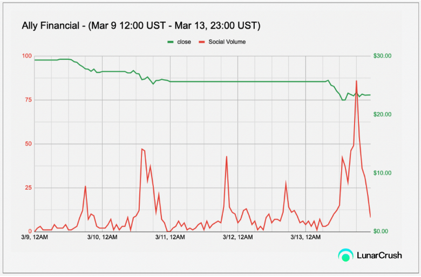This screenshot has width=421, height=277.
Task: Click the LunarCrush logo icon
Action: tap(345, 255)
